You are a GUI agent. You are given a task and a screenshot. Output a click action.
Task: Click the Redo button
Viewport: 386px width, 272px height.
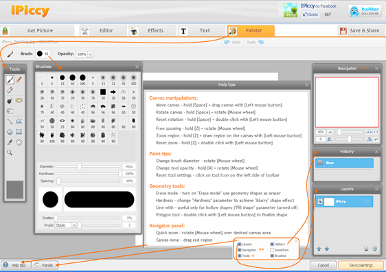pyautogui.click(x=255, y=42)
